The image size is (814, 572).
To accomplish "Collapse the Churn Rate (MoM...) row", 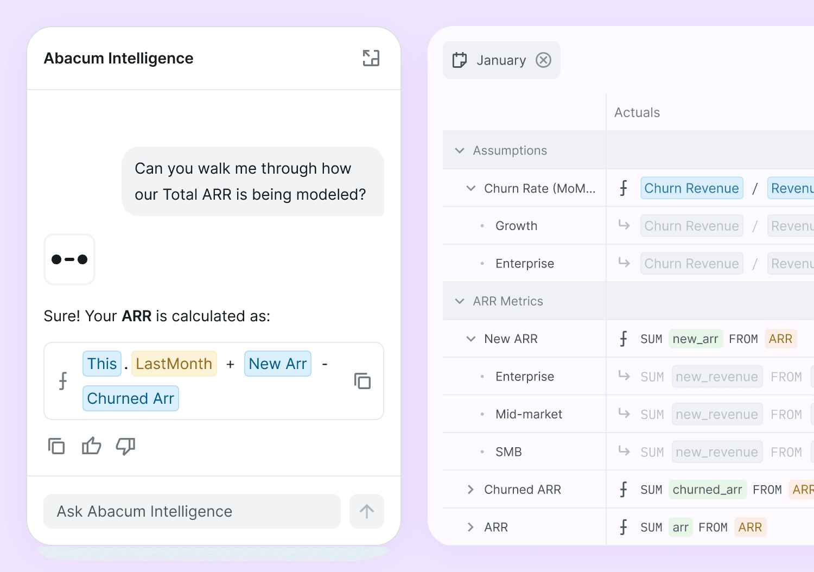I will 471,188.
